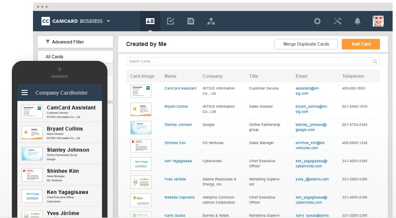Sort by Telephone column header
Image resolution: width=396 pixels, height=218 pixels.
(353, 76)
